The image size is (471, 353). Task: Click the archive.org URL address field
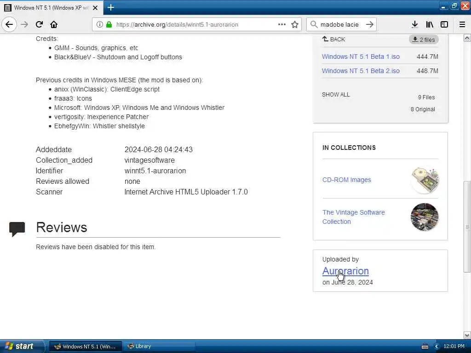click(x=196, y=24)
